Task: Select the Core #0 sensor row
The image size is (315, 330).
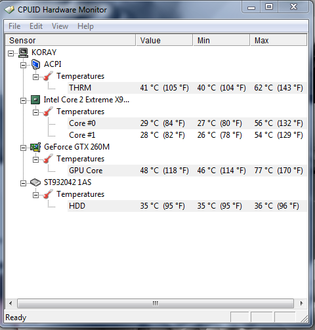Action: pos(187,123)
